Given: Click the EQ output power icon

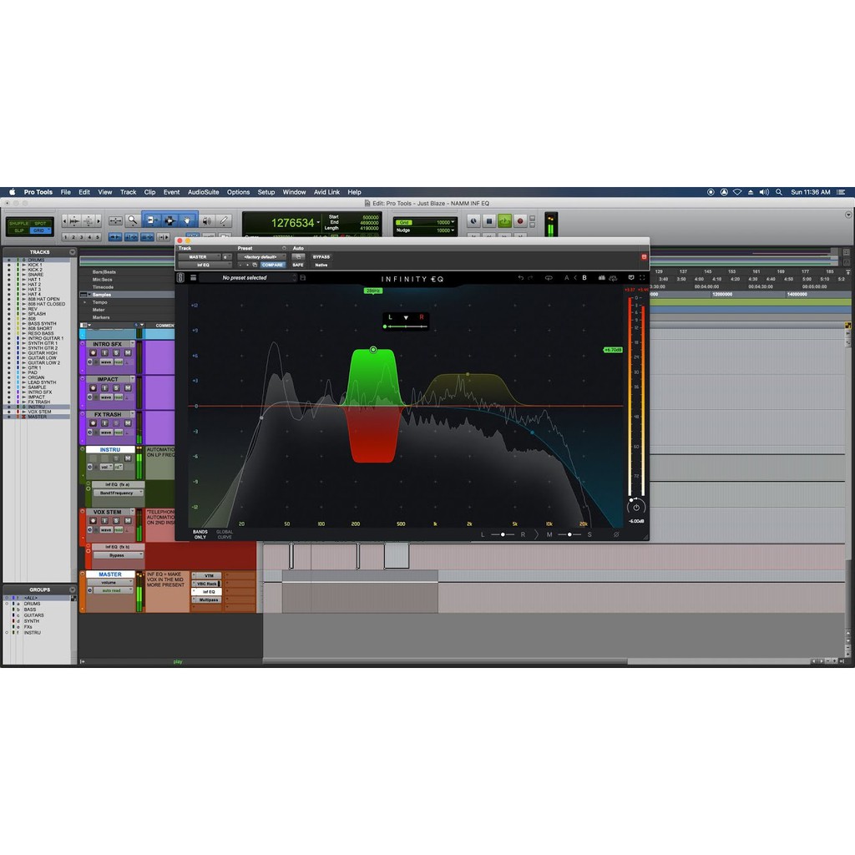Looking at the screenshot, I should (635, 507).
